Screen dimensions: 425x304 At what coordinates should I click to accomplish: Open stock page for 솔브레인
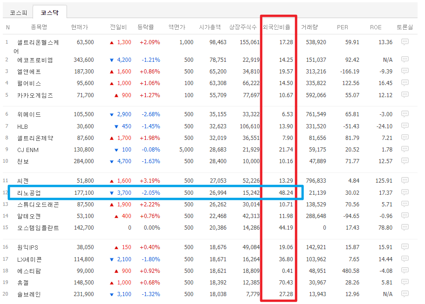click(29, 294)
